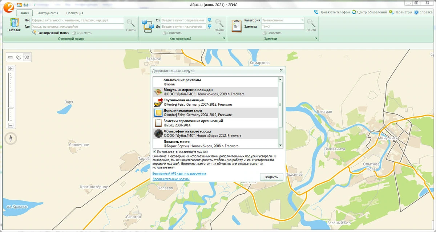Click the До destination input field
The image size is (436, 232).
(x=183, y=27)
